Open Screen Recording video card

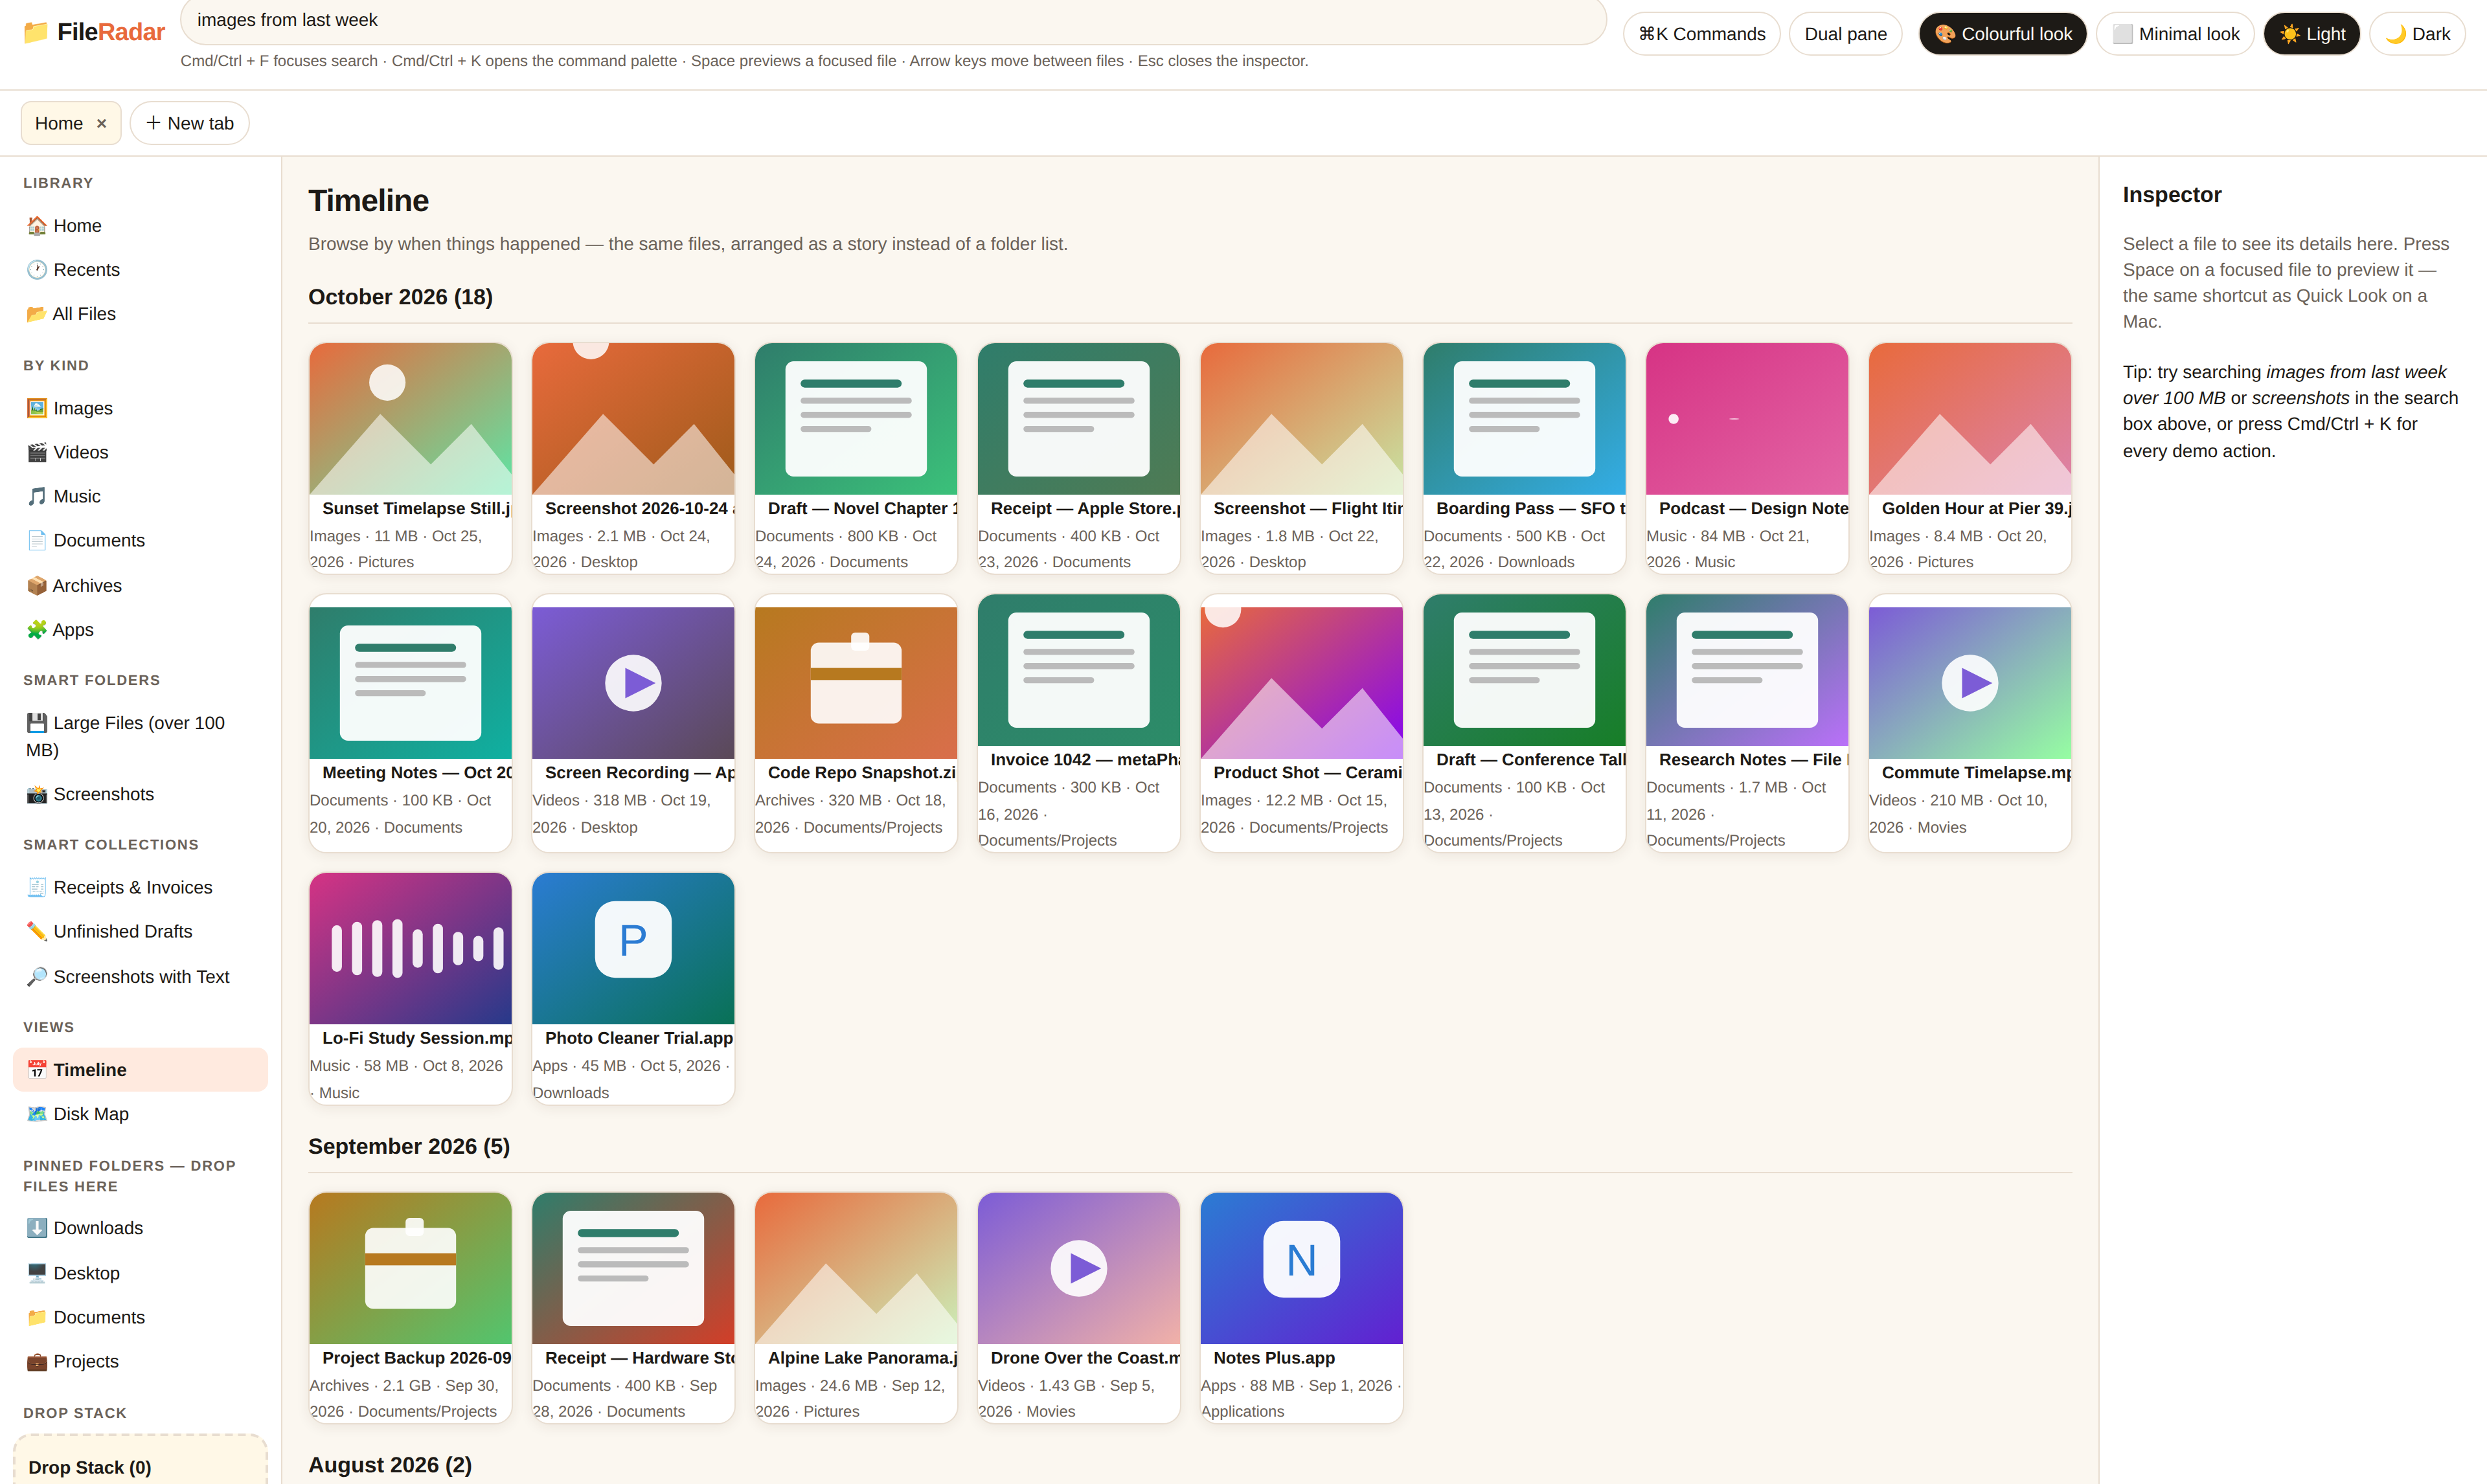pos(633,723)
